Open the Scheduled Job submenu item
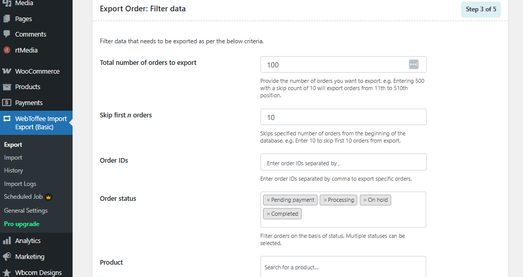The width and height of the screenshot is (523, 277). click(23, 197)
